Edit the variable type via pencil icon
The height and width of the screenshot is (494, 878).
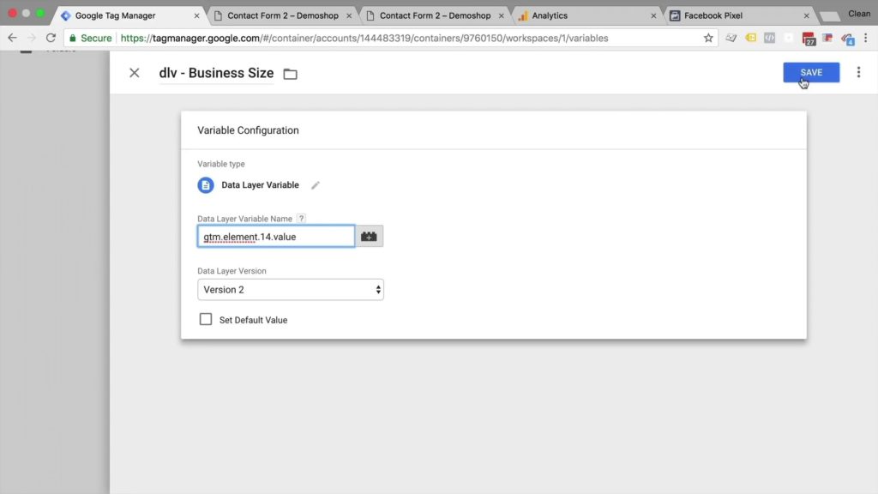tap(315, 184)
